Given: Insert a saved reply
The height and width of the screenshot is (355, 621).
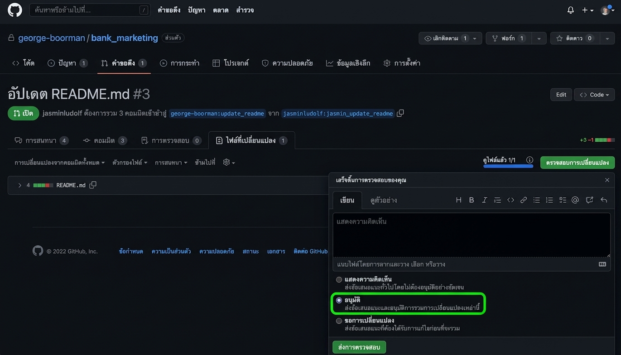Looking at the screenshot, I should [x=604, y=200].
